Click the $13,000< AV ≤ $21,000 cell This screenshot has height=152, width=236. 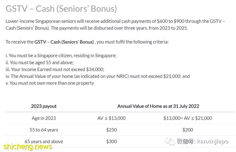tap(188, 118)
